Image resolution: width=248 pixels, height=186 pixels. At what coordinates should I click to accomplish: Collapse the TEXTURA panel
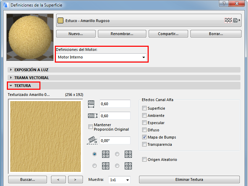[x=124, y=86]
